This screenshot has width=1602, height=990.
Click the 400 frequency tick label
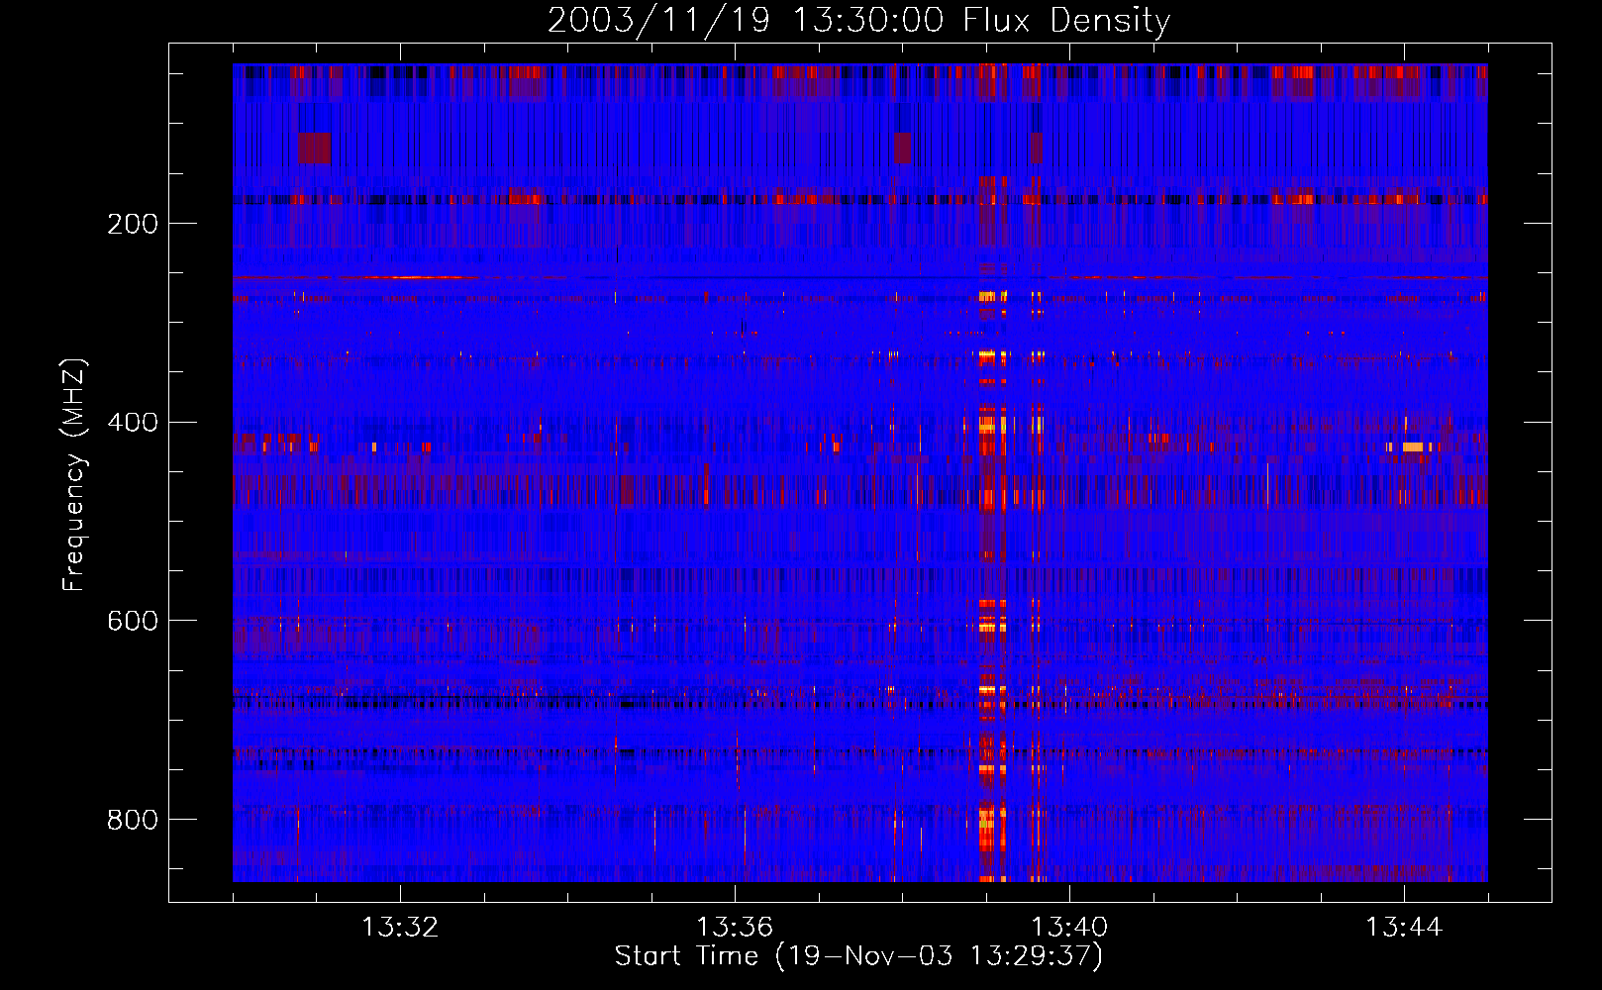pyautogui.click(x=133, y=423)
